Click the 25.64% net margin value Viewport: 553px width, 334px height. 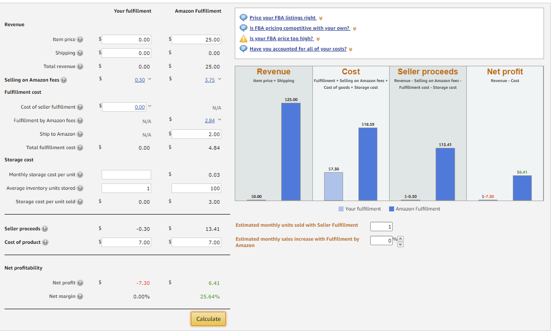coord(210,297)
